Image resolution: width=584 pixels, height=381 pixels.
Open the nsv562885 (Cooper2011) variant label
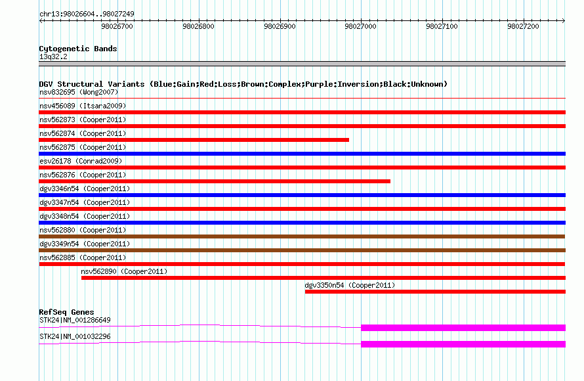pyautogui.click(x=83, y=258)
